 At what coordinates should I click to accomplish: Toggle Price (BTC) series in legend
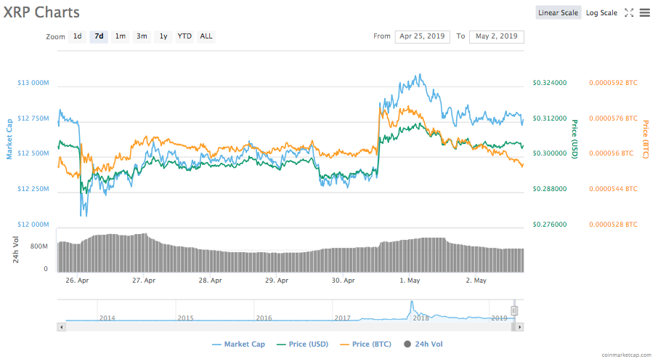(x=365, y=344)
